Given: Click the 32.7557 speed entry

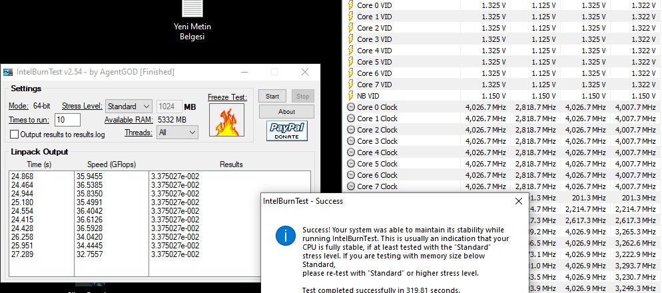Looking at the screenshot, I should [x=89, y=254].
